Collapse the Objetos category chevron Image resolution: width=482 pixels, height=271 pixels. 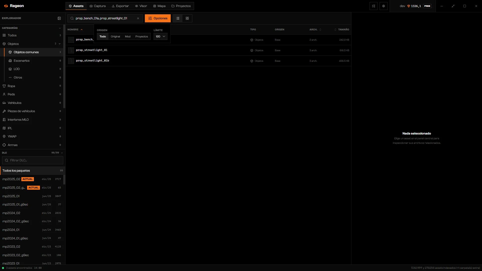pos(60,44)
